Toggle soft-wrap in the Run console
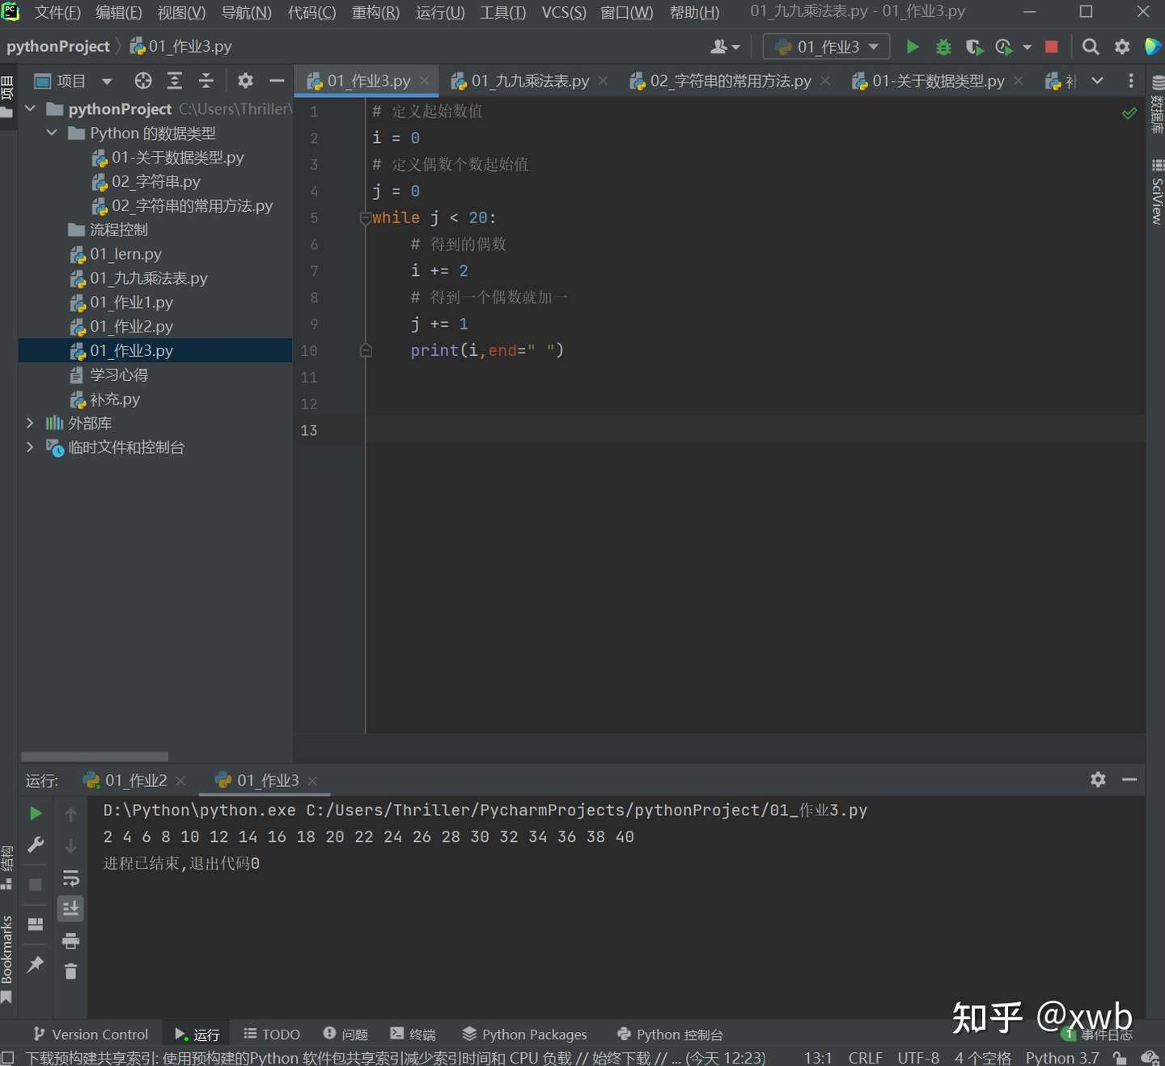 [71, 878]
